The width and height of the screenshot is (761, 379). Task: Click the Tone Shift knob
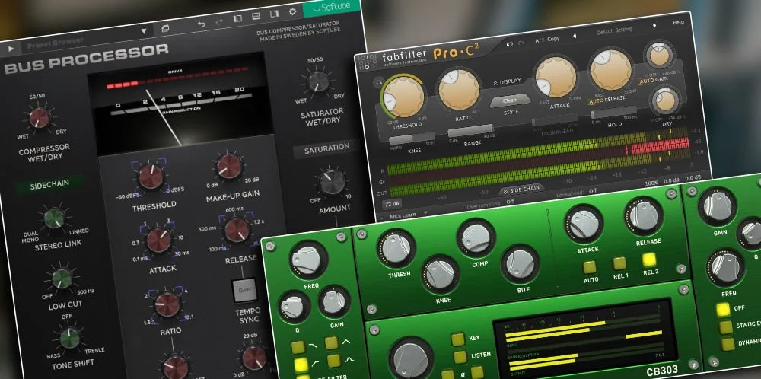point(70,338)
